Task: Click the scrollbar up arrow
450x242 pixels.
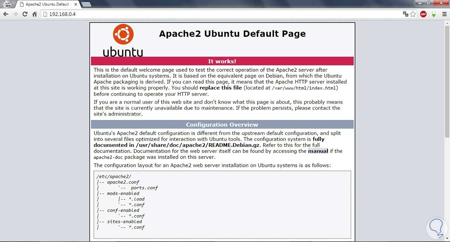Action: coord(447,23)
